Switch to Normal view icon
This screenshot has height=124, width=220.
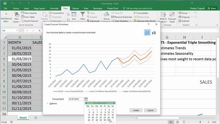171,122
